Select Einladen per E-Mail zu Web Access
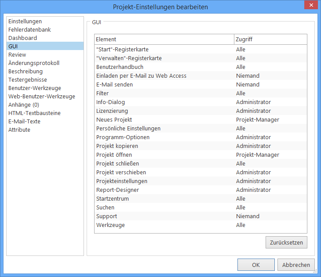 (201, 76)
